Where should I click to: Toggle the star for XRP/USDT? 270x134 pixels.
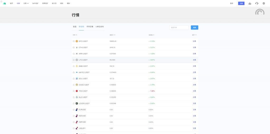pos(74,54)
